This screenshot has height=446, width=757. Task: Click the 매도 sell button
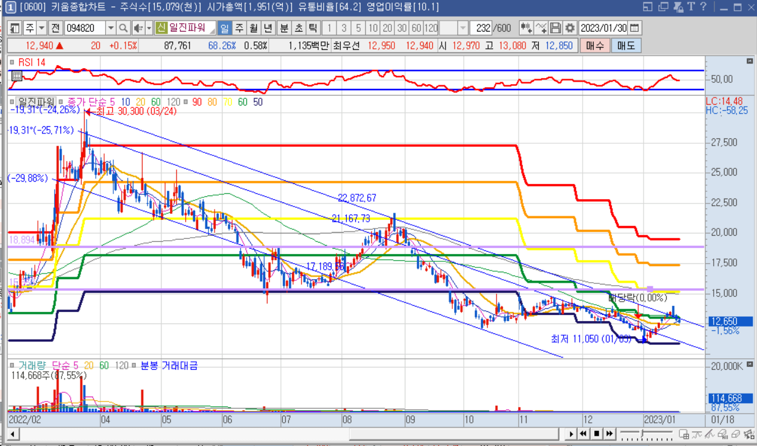[626, 46]
